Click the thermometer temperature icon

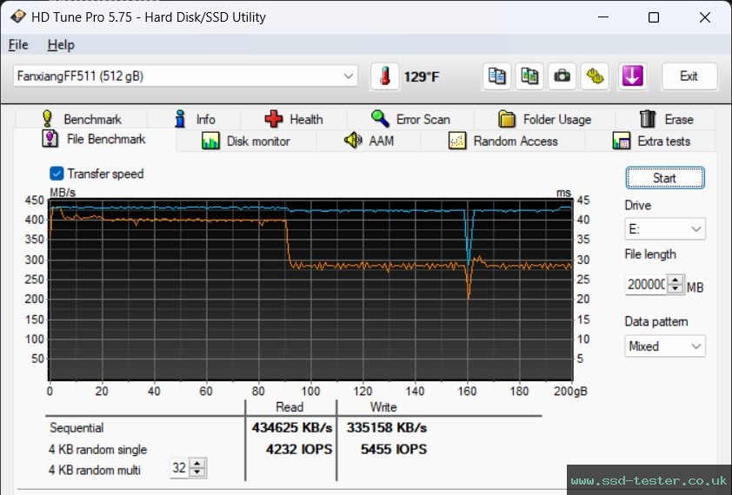tap(384, 76)
